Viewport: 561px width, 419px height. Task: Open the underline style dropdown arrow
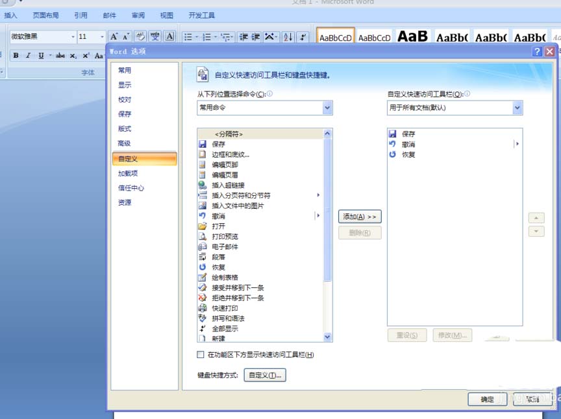[51, 55]
